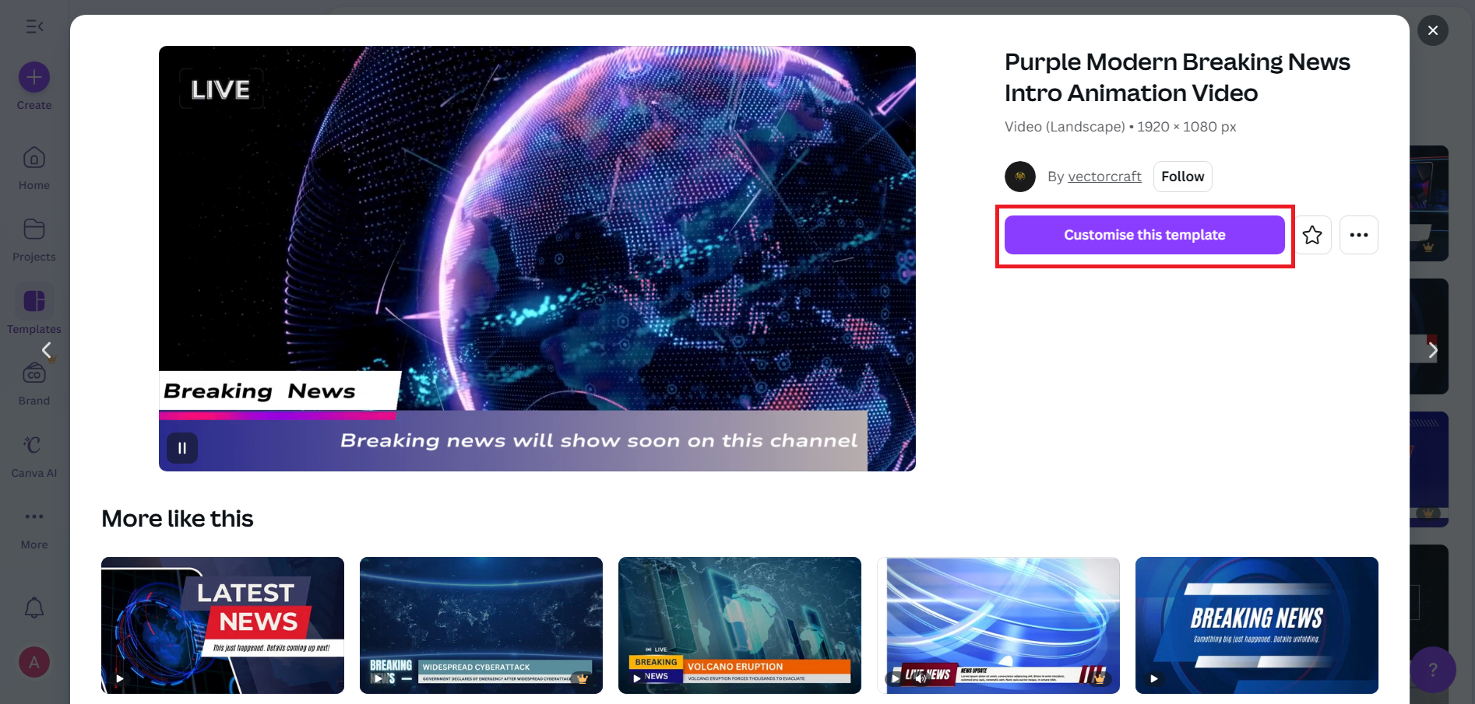Image resolution: width=1475 pixels, height=704 pixels.
Task: Click the Create plus button
Action: pyautogui.click(x=34, y=77)
